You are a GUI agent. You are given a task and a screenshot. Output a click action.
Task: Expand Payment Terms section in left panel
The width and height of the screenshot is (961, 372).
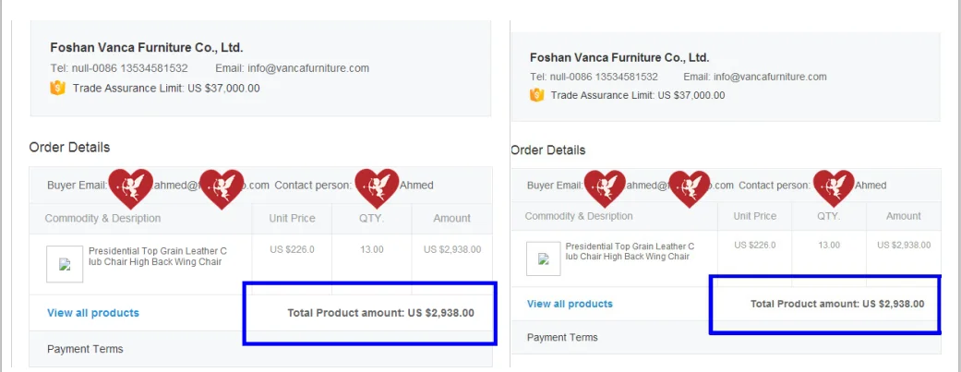coord(85,349)
